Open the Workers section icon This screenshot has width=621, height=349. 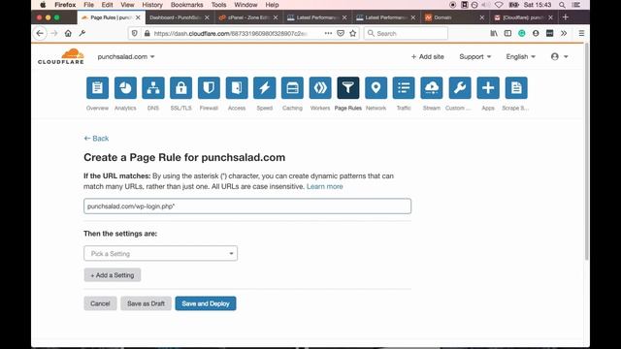320,88
